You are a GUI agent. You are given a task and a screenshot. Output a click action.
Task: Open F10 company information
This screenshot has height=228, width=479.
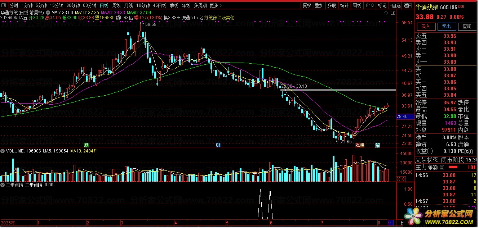pyautogui.click(x=370, y=5)
